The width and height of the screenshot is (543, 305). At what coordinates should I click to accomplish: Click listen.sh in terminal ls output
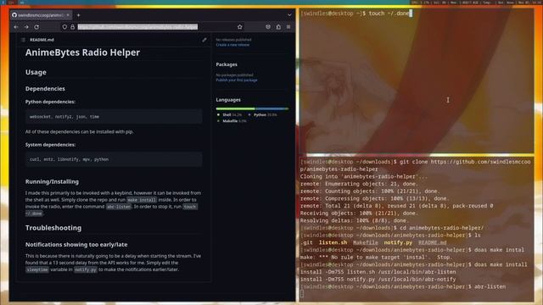pos(333,243)
